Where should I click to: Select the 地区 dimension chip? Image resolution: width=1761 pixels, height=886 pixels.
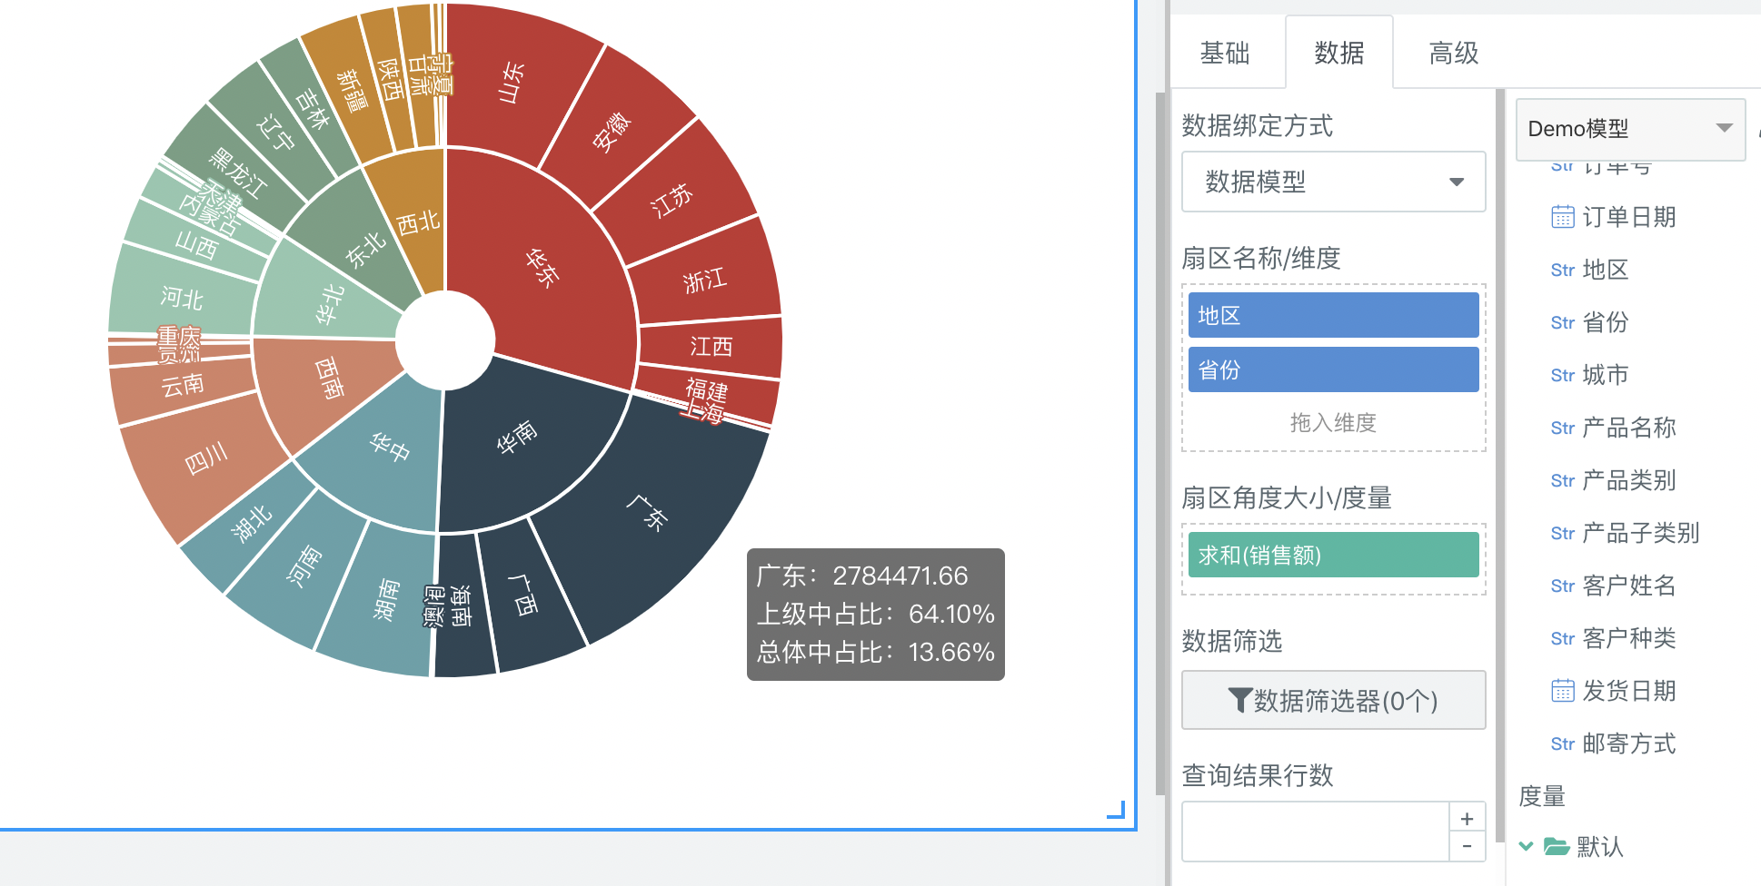(x=1333, y=315)
